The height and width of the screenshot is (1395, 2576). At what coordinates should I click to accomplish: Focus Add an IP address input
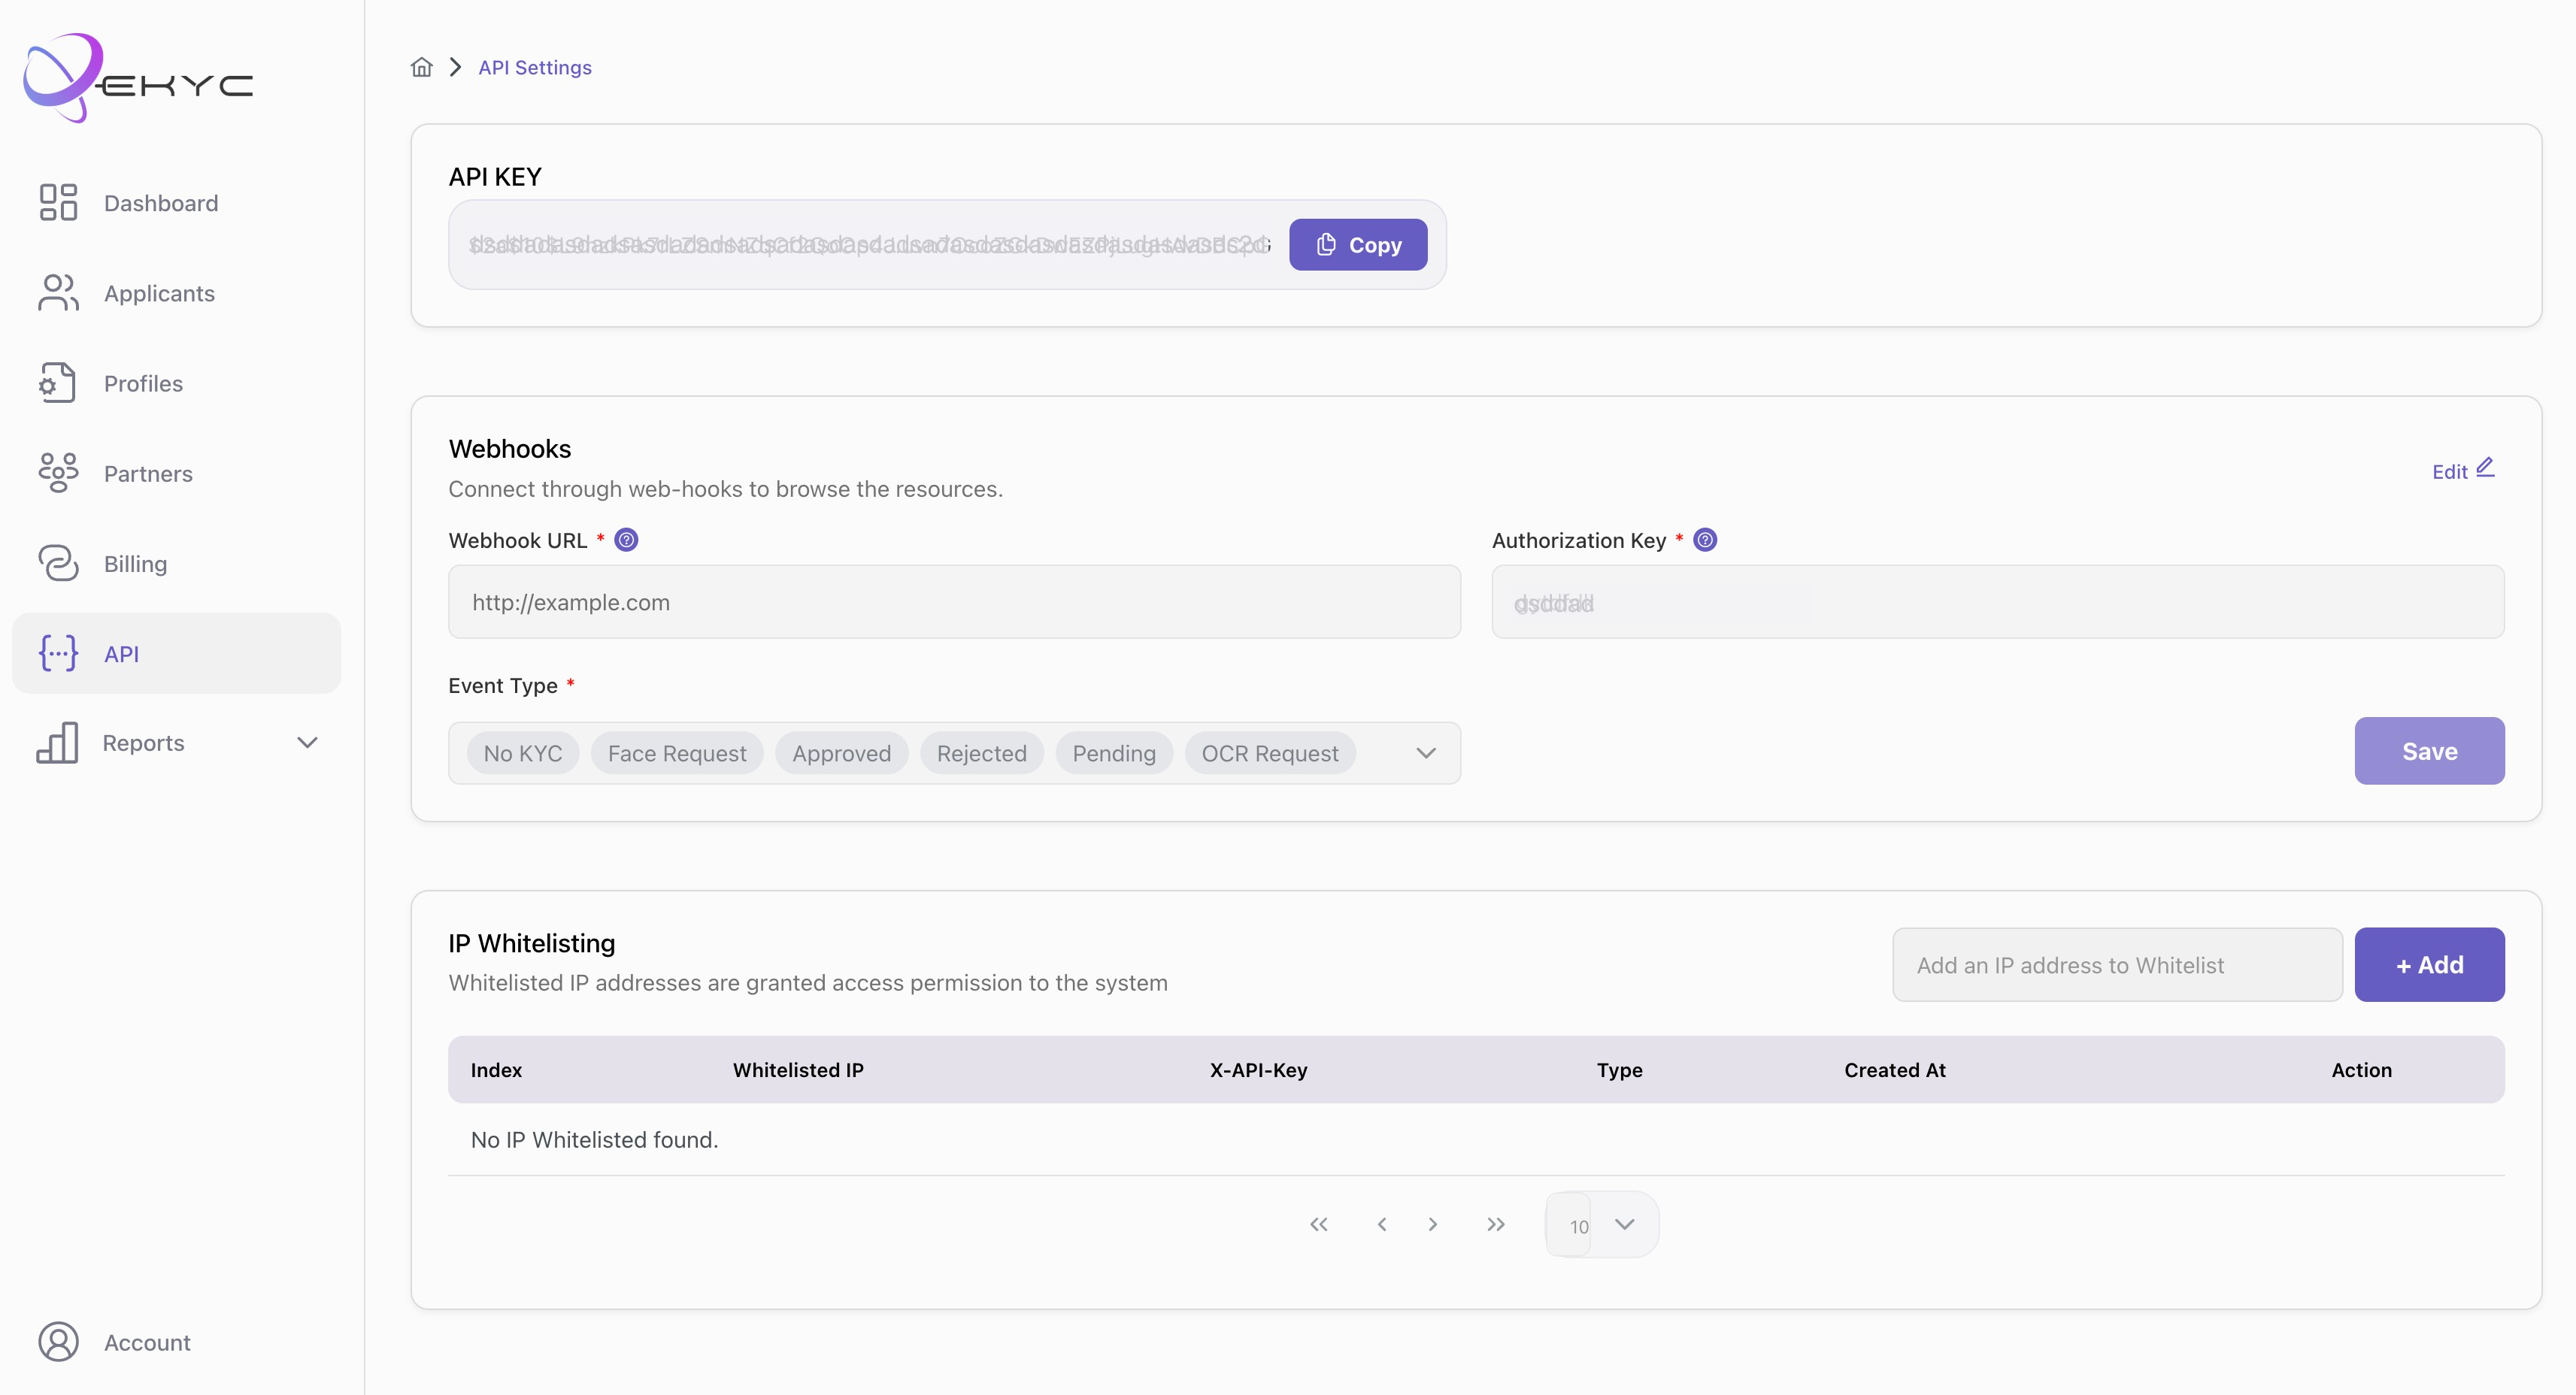[x=2117, y=964]
